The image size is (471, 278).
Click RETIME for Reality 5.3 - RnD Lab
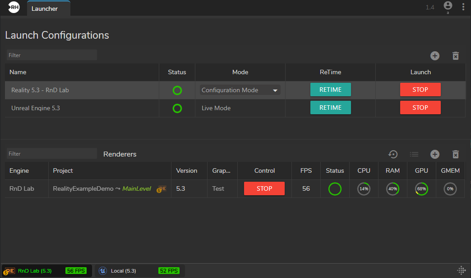[330, 90]
